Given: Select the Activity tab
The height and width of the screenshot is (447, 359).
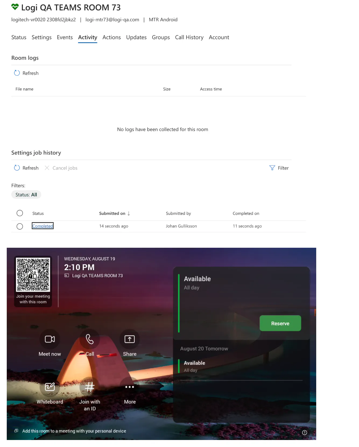Looking at the screenshot, I should [x=88, y=37].
